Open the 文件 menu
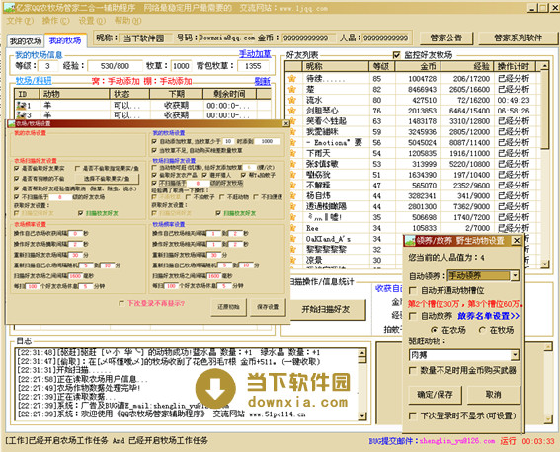560x452 pixels. tap(20, 21)
